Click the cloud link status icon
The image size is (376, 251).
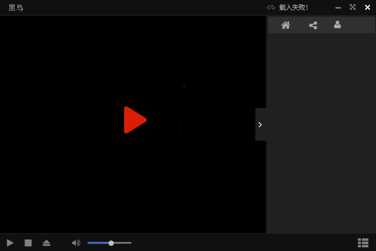[271, 8]
